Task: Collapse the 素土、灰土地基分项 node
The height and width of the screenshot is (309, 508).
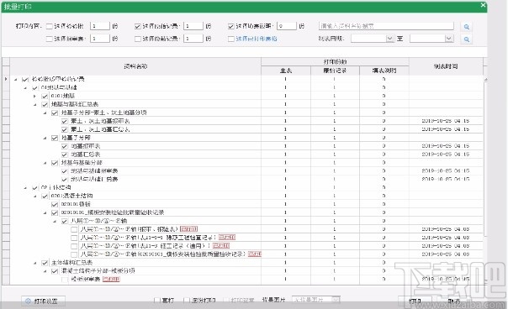Action: click(x=45, y=113)
